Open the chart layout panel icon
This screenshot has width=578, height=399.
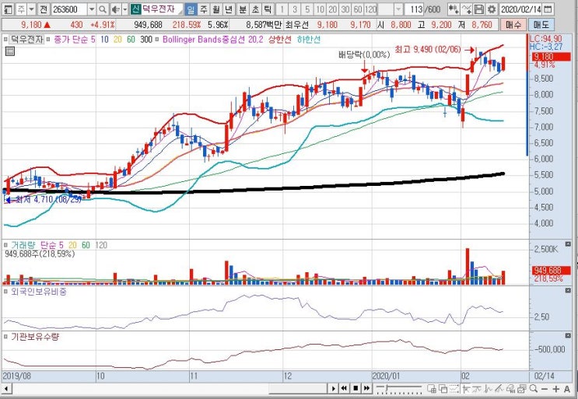coord(8,9)
